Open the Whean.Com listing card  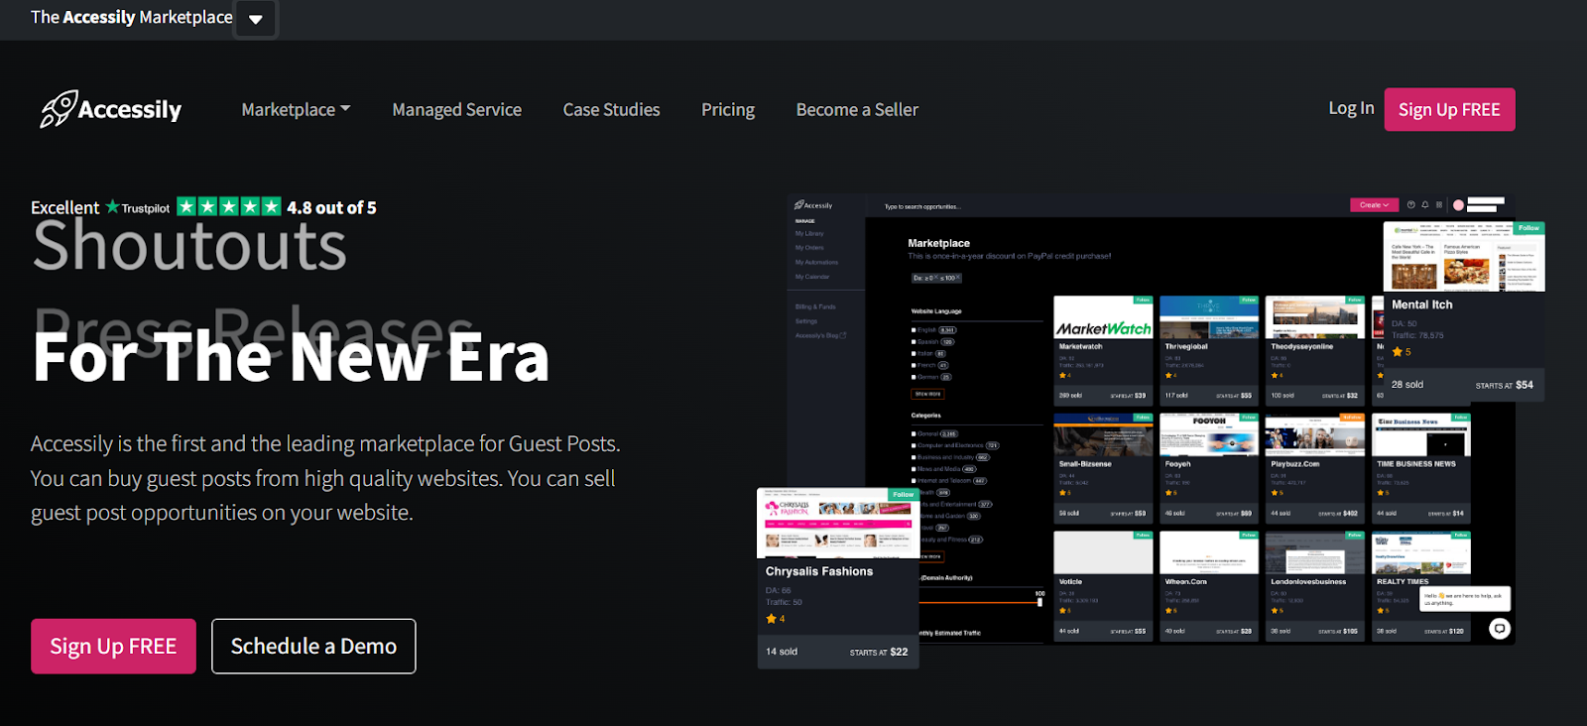click(1209, 586)
